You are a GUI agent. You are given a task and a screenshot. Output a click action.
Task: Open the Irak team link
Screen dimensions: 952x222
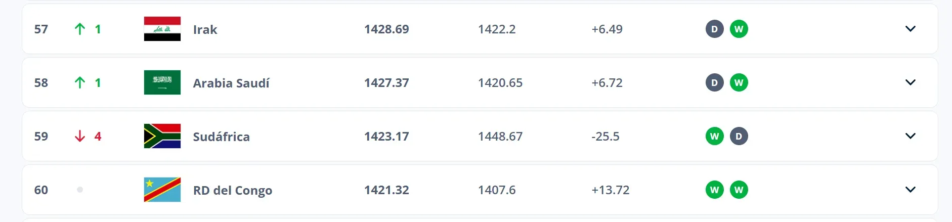205,29
